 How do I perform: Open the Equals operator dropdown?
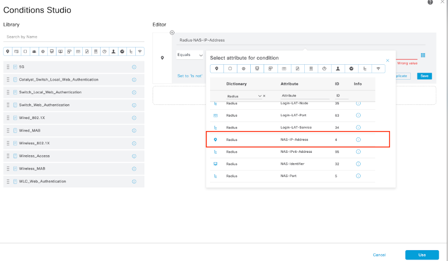pos(190,55)
